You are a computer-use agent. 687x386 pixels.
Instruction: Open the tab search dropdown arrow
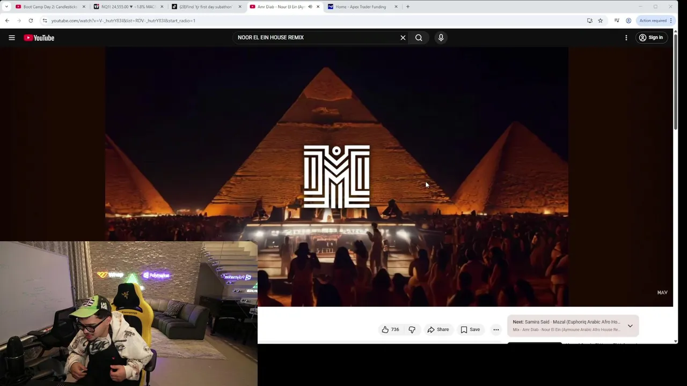(x=6, y=6)
